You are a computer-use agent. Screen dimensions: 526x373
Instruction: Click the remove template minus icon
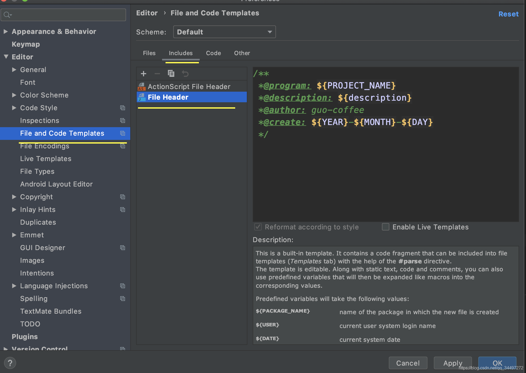[x=157, y=74]
